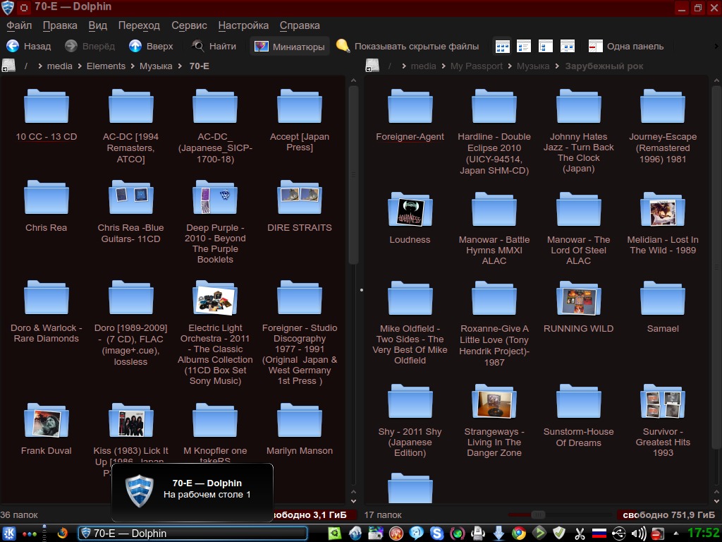Click the blue download arrow tray icon
Viewport: 722px width, 542px height.
coord(498,534)
